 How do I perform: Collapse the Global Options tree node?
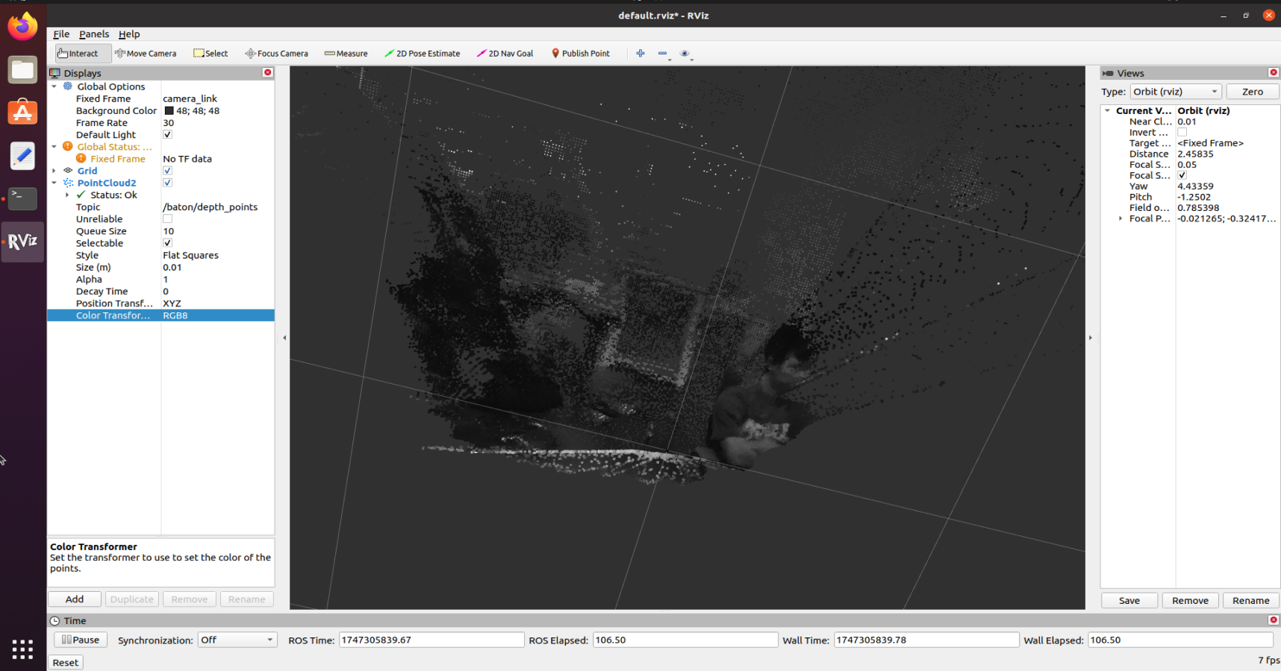tap(54, 86)
